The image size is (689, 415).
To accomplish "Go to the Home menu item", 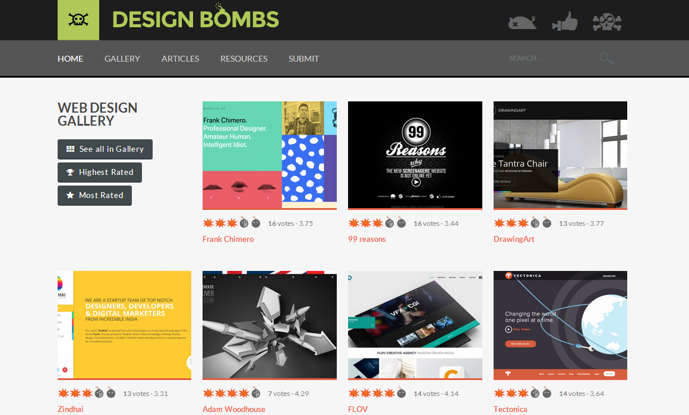I will pyautogui.click(x=70, y=59).
